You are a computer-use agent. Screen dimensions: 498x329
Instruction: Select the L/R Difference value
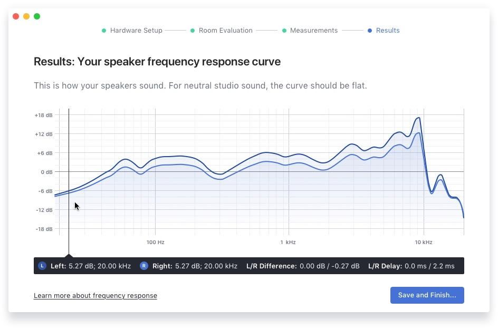click(x=329, y=266)
